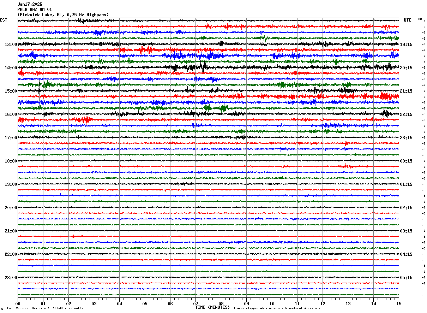Image resolution: width=427 pixels, height=313 pixels.
Task: Click the 02:15 UTC time label
Action: (x=406, y=208)
